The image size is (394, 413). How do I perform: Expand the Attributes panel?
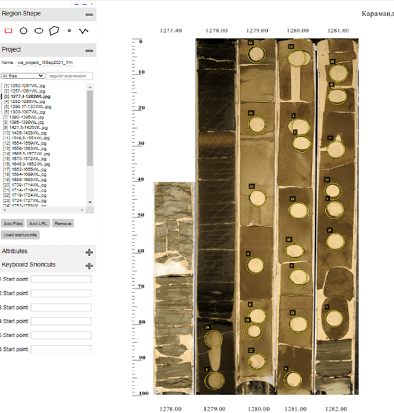pyautogui.click(x=89, y=252)
